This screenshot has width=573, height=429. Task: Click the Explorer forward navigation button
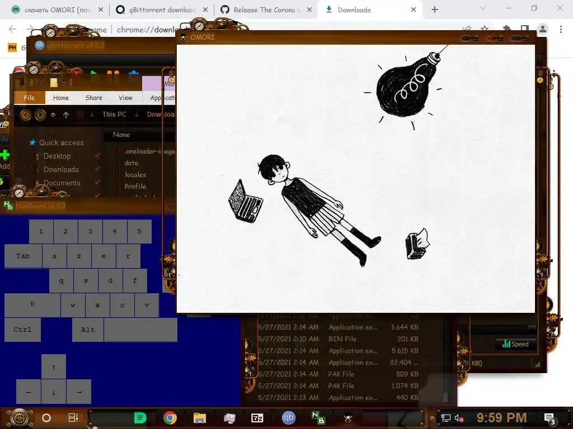click(40, 115)
